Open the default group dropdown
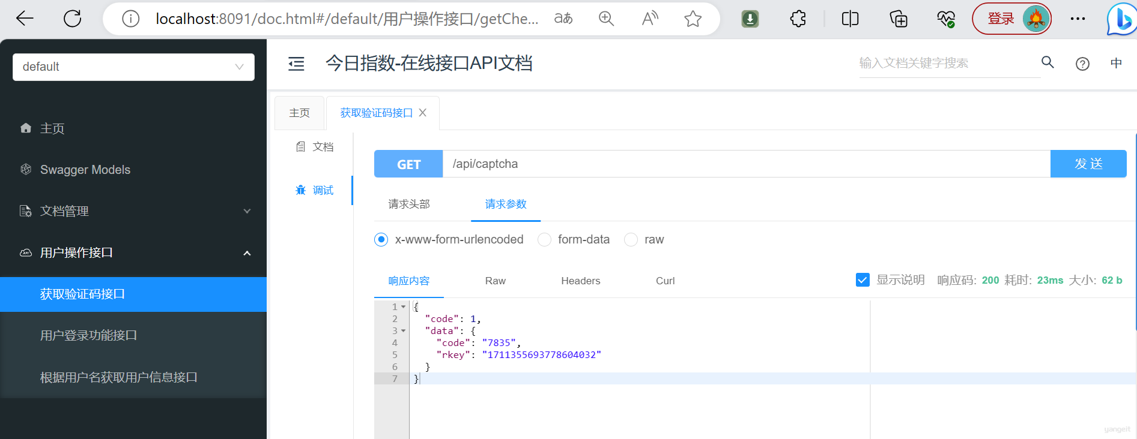The image size is (1137, 439). pyautogui.click(x=133, y=67)
